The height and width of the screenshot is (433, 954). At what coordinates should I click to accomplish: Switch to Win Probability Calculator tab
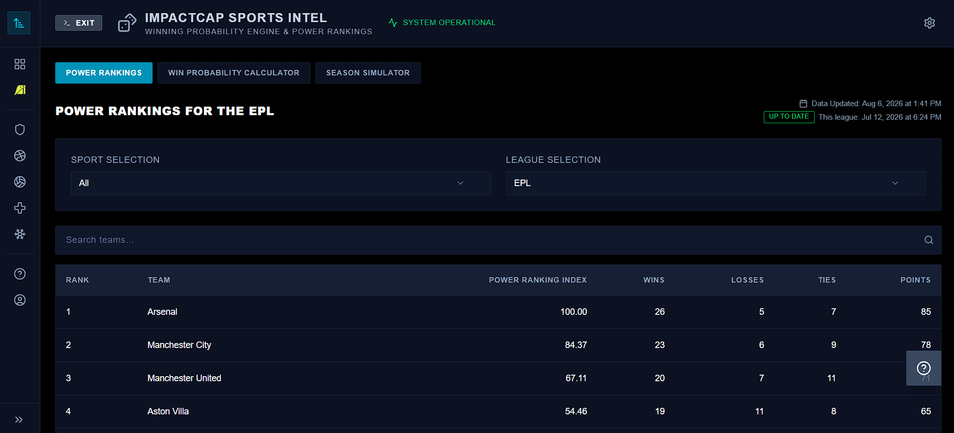(x=233, y=73)
